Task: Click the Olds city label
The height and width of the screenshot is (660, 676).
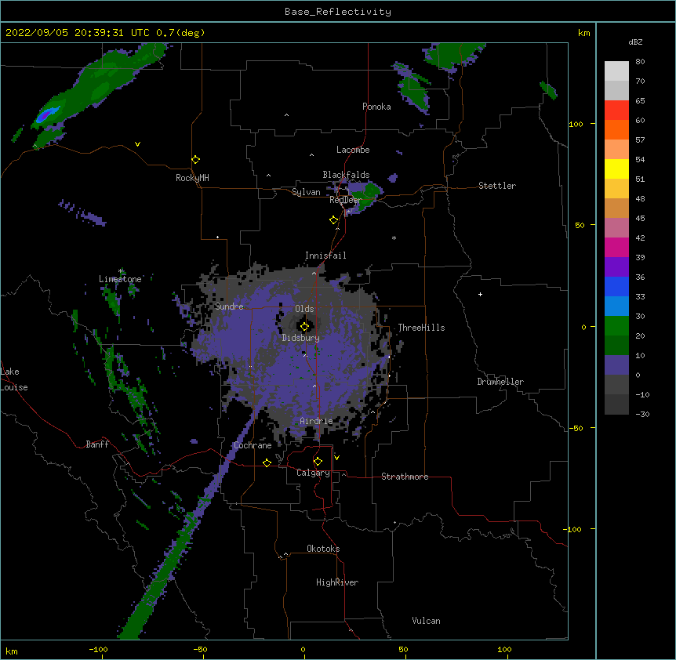Action: tap(304, 309)
